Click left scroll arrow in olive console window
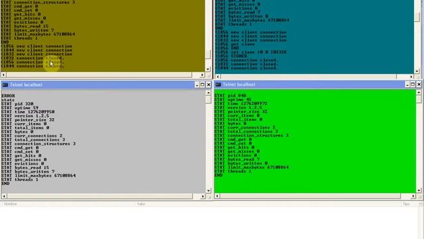Image resolution: width=424 pixels, height=239 pixels. 3,74
